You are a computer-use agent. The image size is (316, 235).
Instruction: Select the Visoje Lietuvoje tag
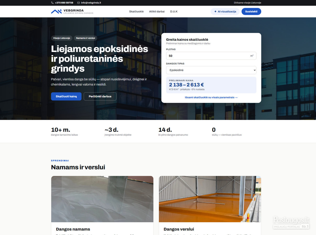[62, 38]
